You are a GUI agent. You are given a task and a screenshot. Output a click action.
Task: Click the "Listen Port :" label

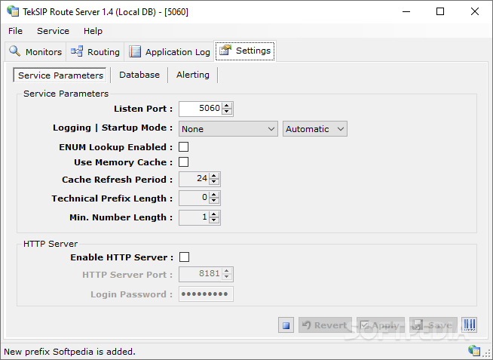pyautogui.click(x=143, y=109)
